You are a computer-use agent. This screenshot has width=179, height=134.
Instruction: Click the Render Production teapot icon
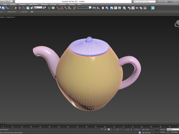[137, 8]
